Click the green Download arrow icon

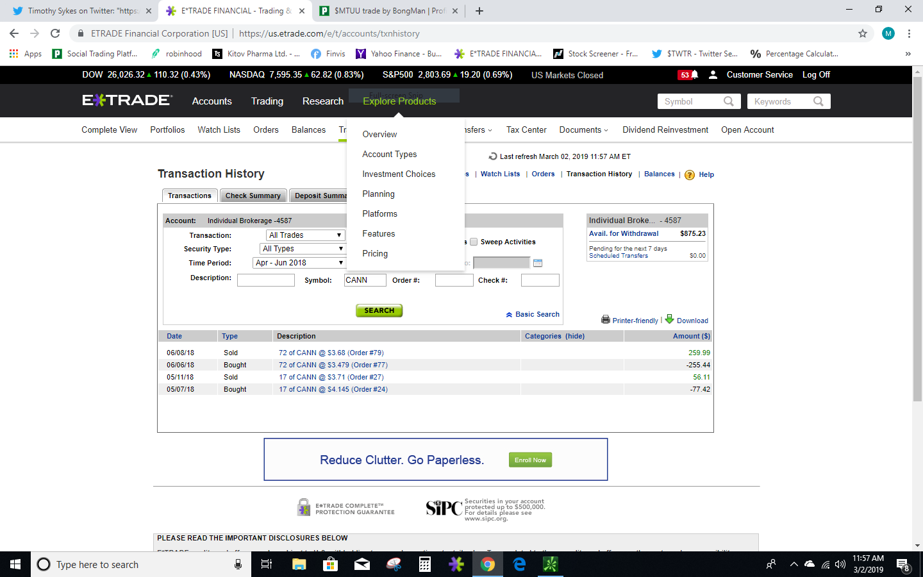click(x=669, y=319)
